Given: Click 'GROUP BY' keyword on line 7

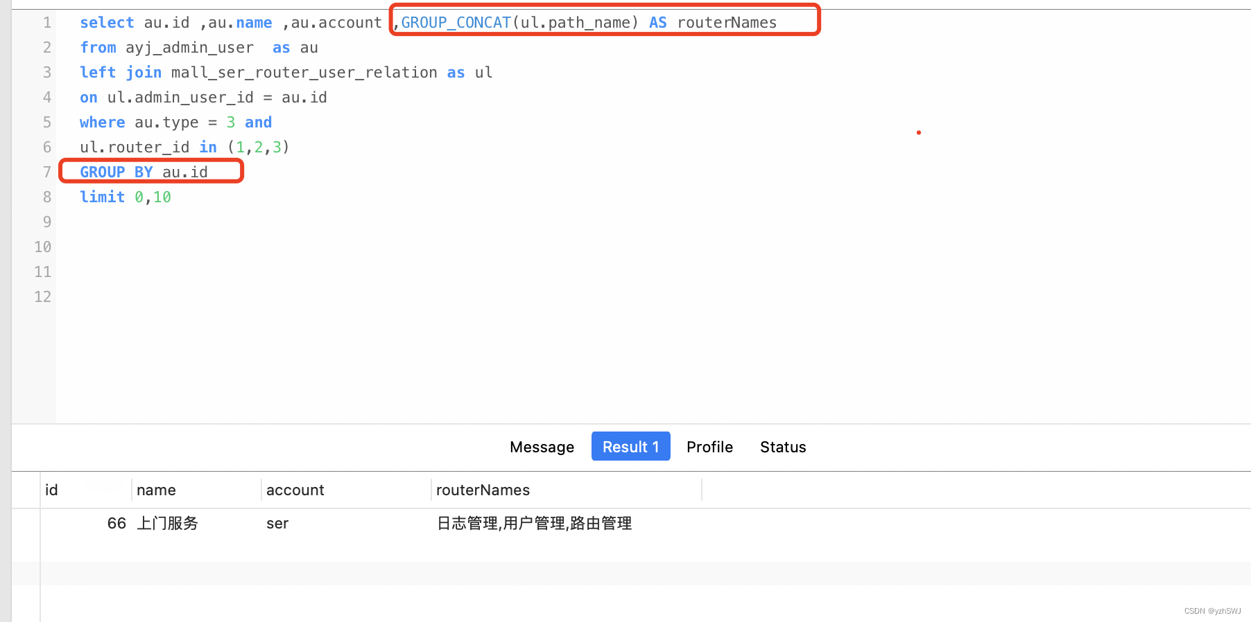Looking at the screenshot, I should pos(117,172).
